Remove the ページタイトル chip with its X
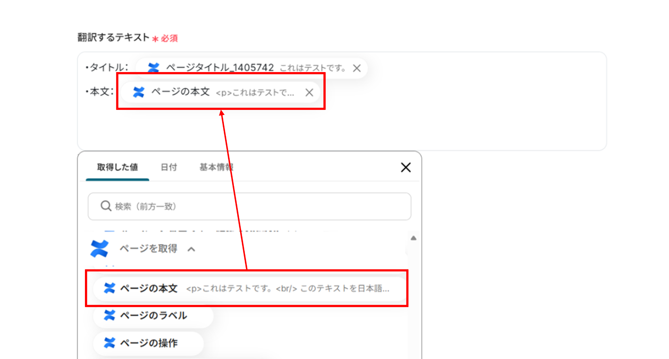 click(x=357, y=68)
